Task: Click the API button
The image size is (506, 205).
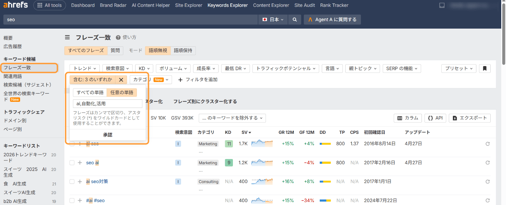Action: [x=436, y=118]
